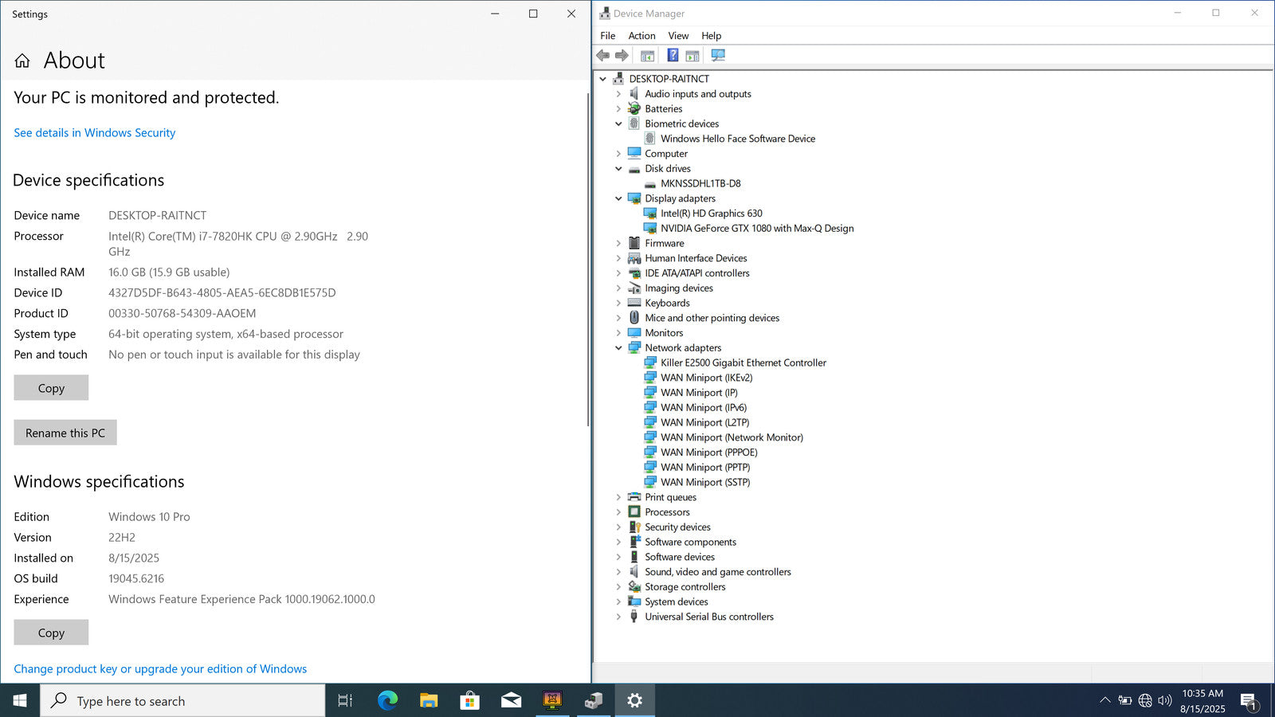Open Device Manager's blue Help toolbar icon
This screenshot has width=1275, height=717.
tap(673, 56)
